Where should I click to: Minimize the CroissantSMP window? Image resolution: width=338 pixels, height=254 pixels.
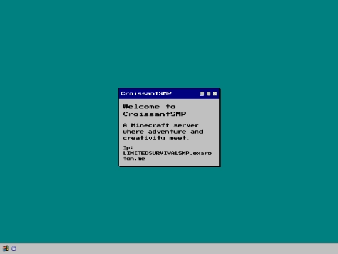(202, 93)
